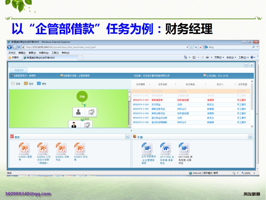
Task: Click the 审核记账凭证 task name
Action: click(158, 113)
